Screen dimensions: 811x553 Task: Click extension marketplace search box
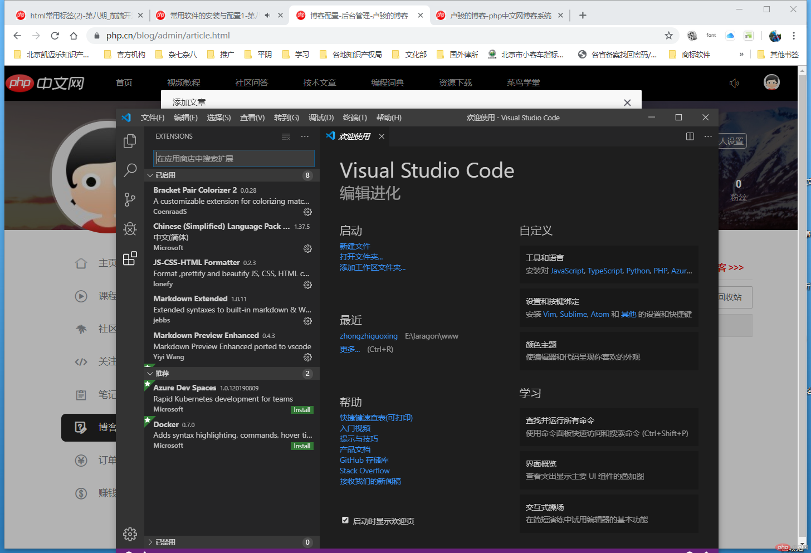click(234, 159)
